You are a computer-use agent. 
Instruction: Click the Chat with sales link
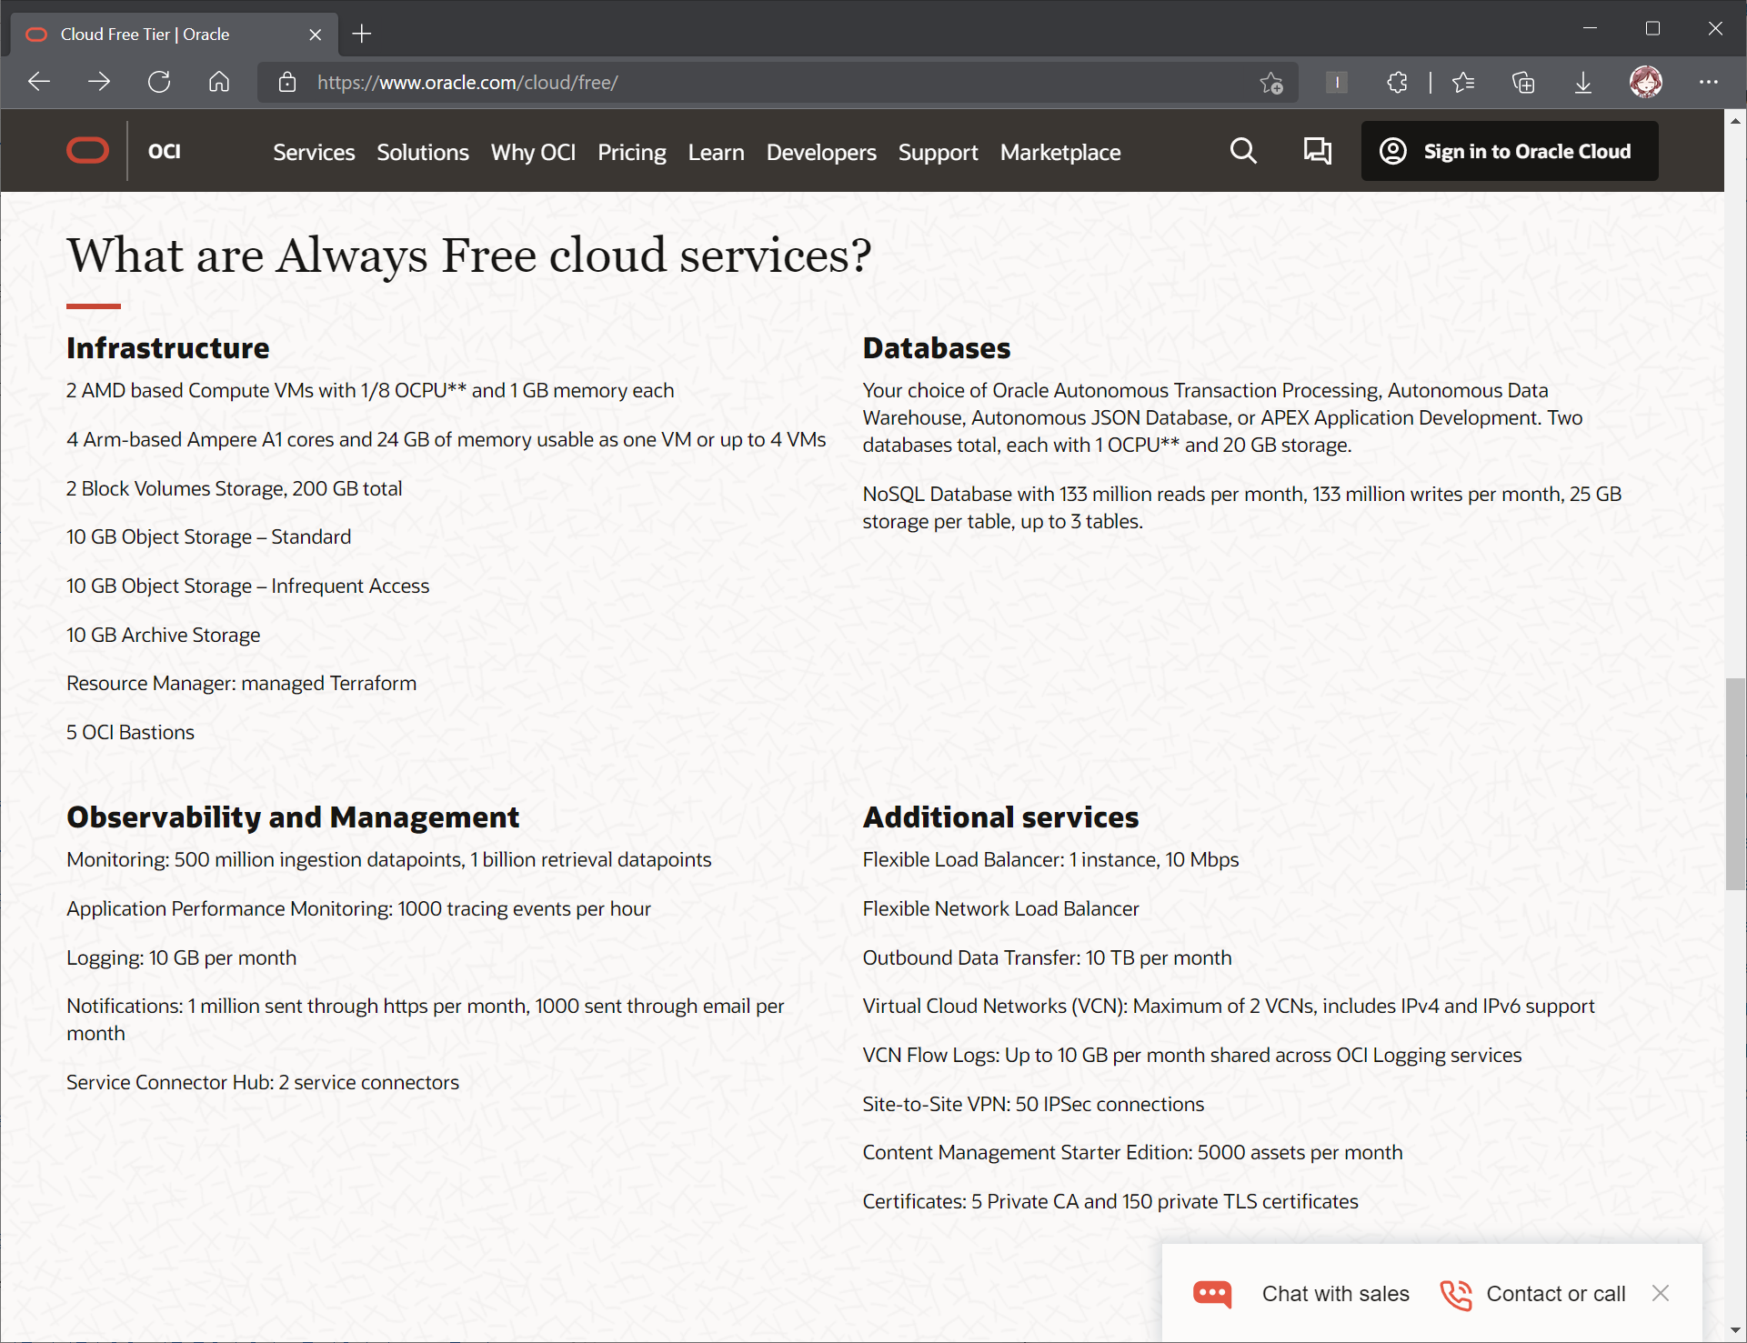tap(1335, 1294)
